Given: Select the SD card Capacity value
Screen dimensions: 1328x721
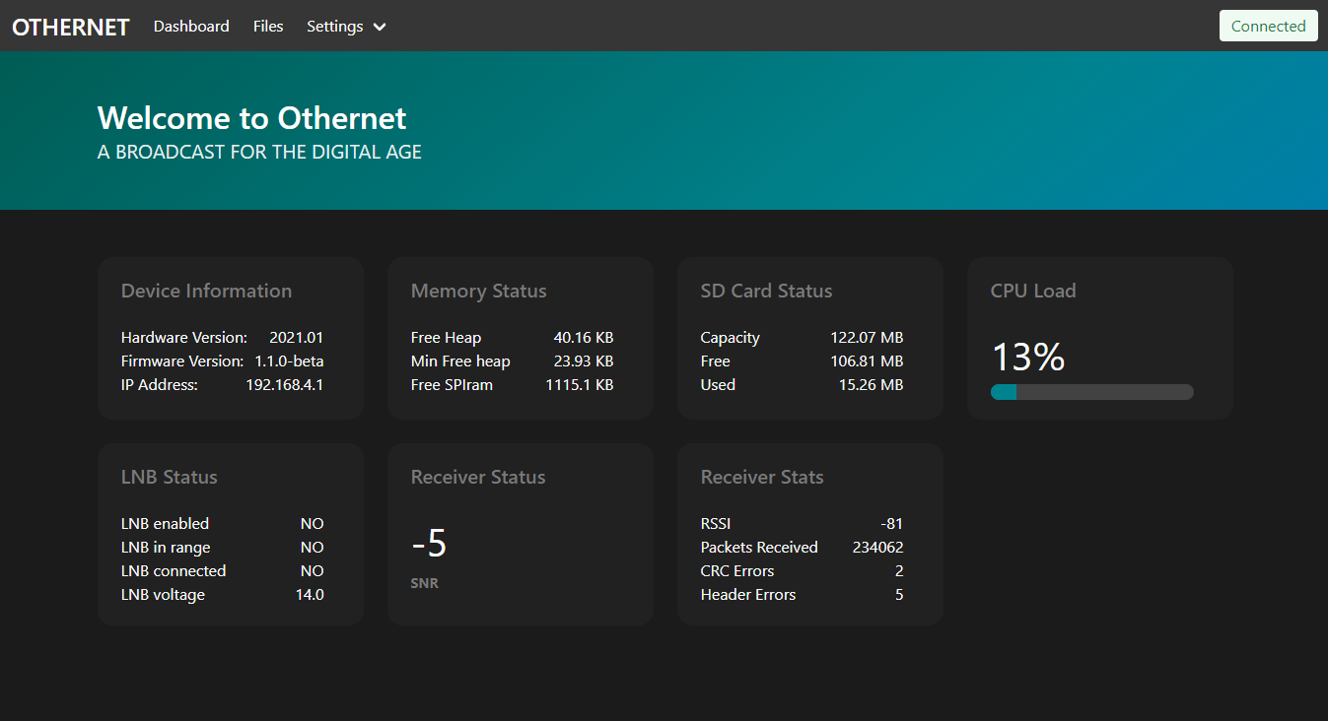Looking at the screenshot, I should pyautogui.click(x=866, y=338).
